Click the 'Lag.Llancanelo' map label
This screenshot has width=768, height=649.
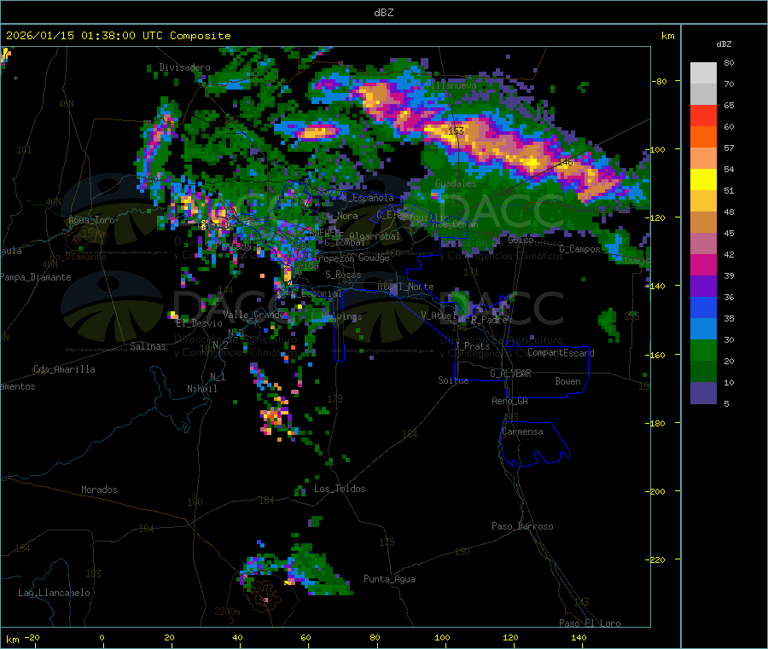[54, 594]
